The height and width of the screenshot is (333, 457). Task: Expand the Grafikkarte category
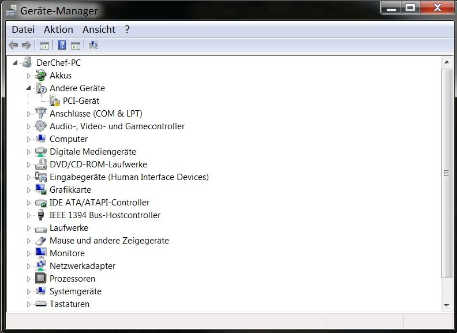tap(28, 190)
